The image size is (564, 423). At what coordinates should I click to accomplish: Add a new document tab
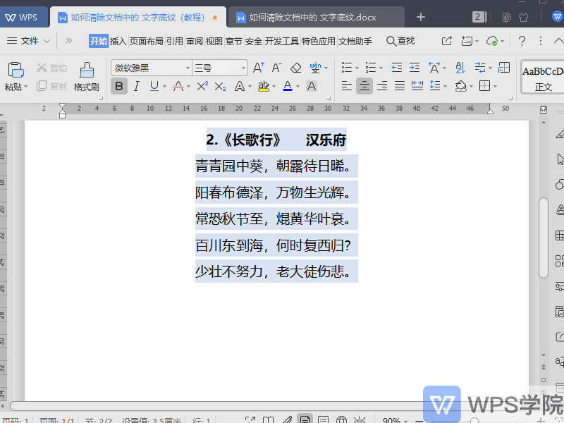(420, 17)
